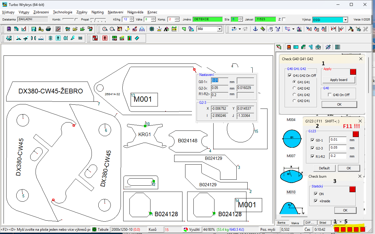Click the red square in Apply section
This screenshot has width=375, height=234.
353,72
